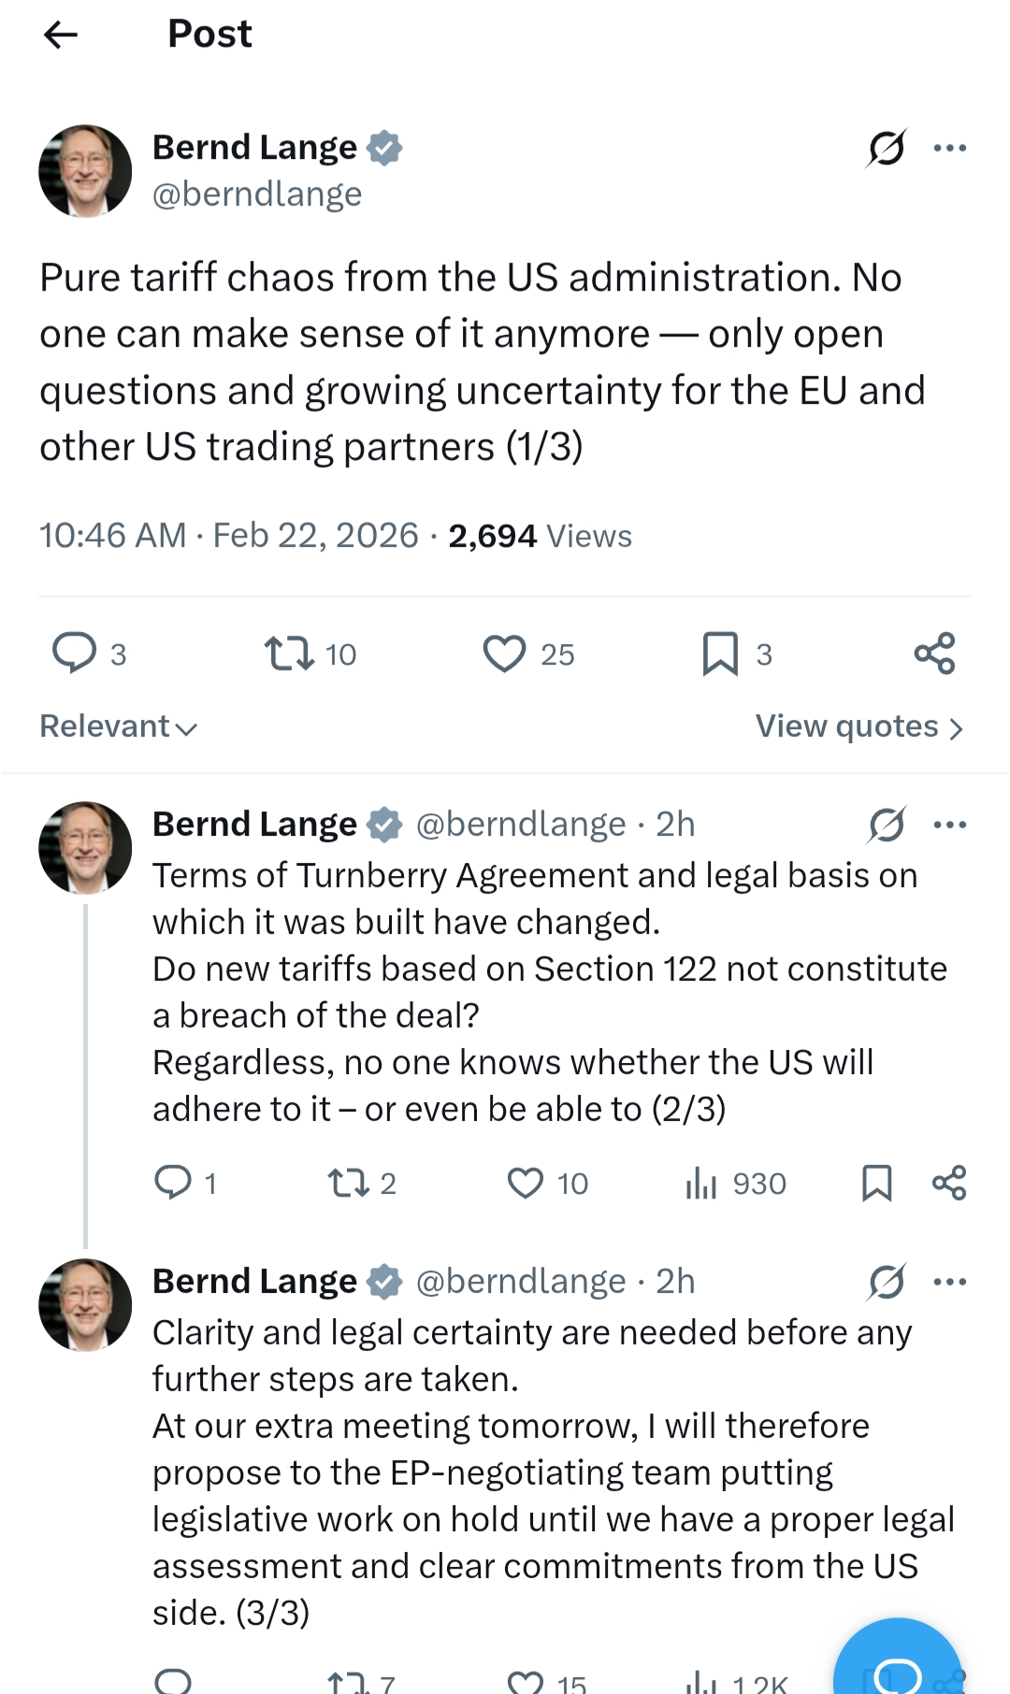Bookmark the main post
1010x1694 pixels.
pyautogui.click(x=720, y=653)
